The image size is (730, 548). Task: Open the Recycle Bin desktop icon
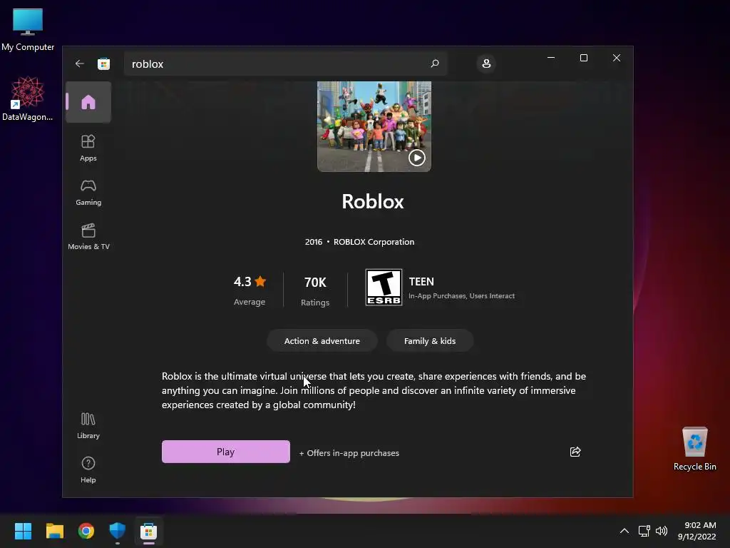coord(694,448)
